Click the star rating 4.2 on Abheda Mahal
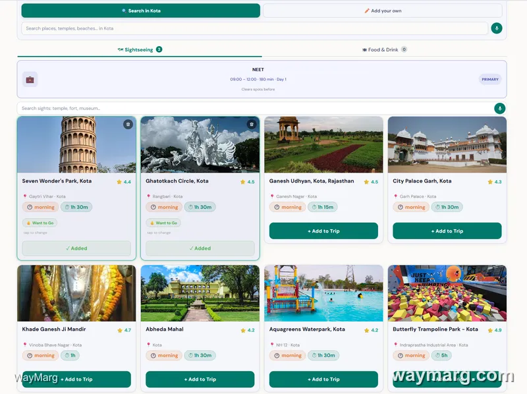The height and width of the screenshot is (394, 527). 248,330
